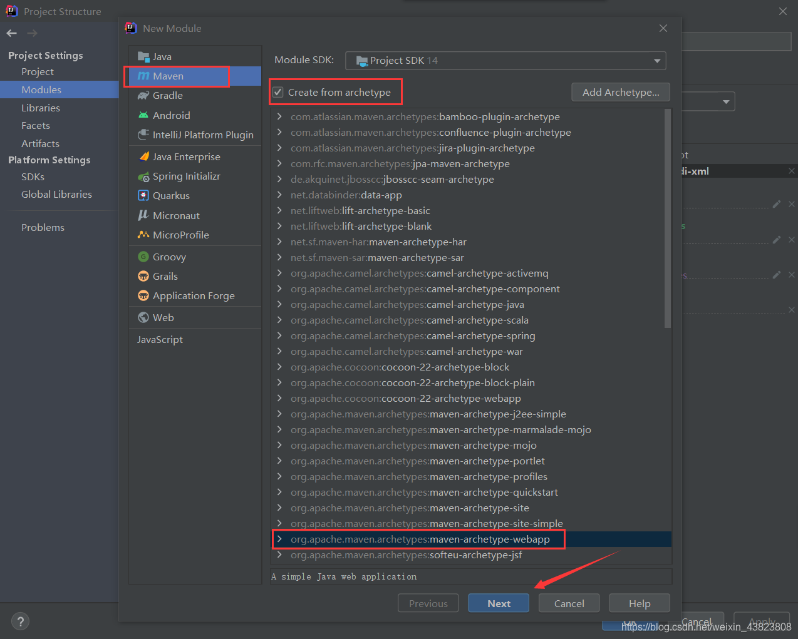Expand the camel-archetype-spring entry
This screenshot has height=639, width=798.
279,335
